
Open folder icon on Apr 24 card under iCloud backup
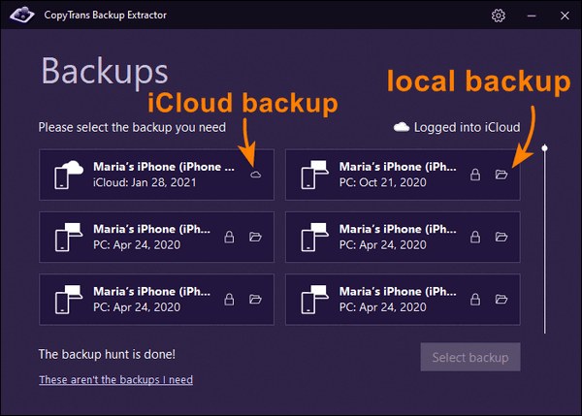(255, 237)
